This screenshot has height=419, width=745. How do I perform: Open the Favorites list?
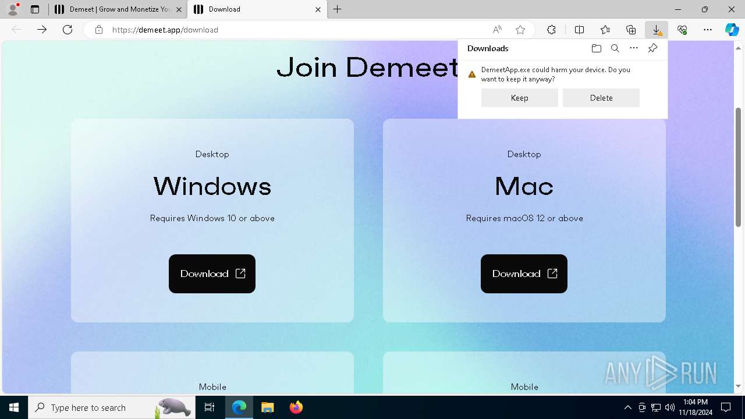(605, 30)
